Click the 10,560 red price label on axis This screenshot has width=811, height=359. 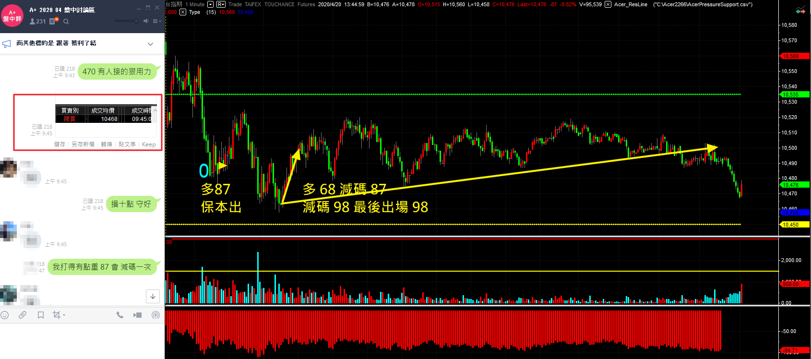[795, 56]
